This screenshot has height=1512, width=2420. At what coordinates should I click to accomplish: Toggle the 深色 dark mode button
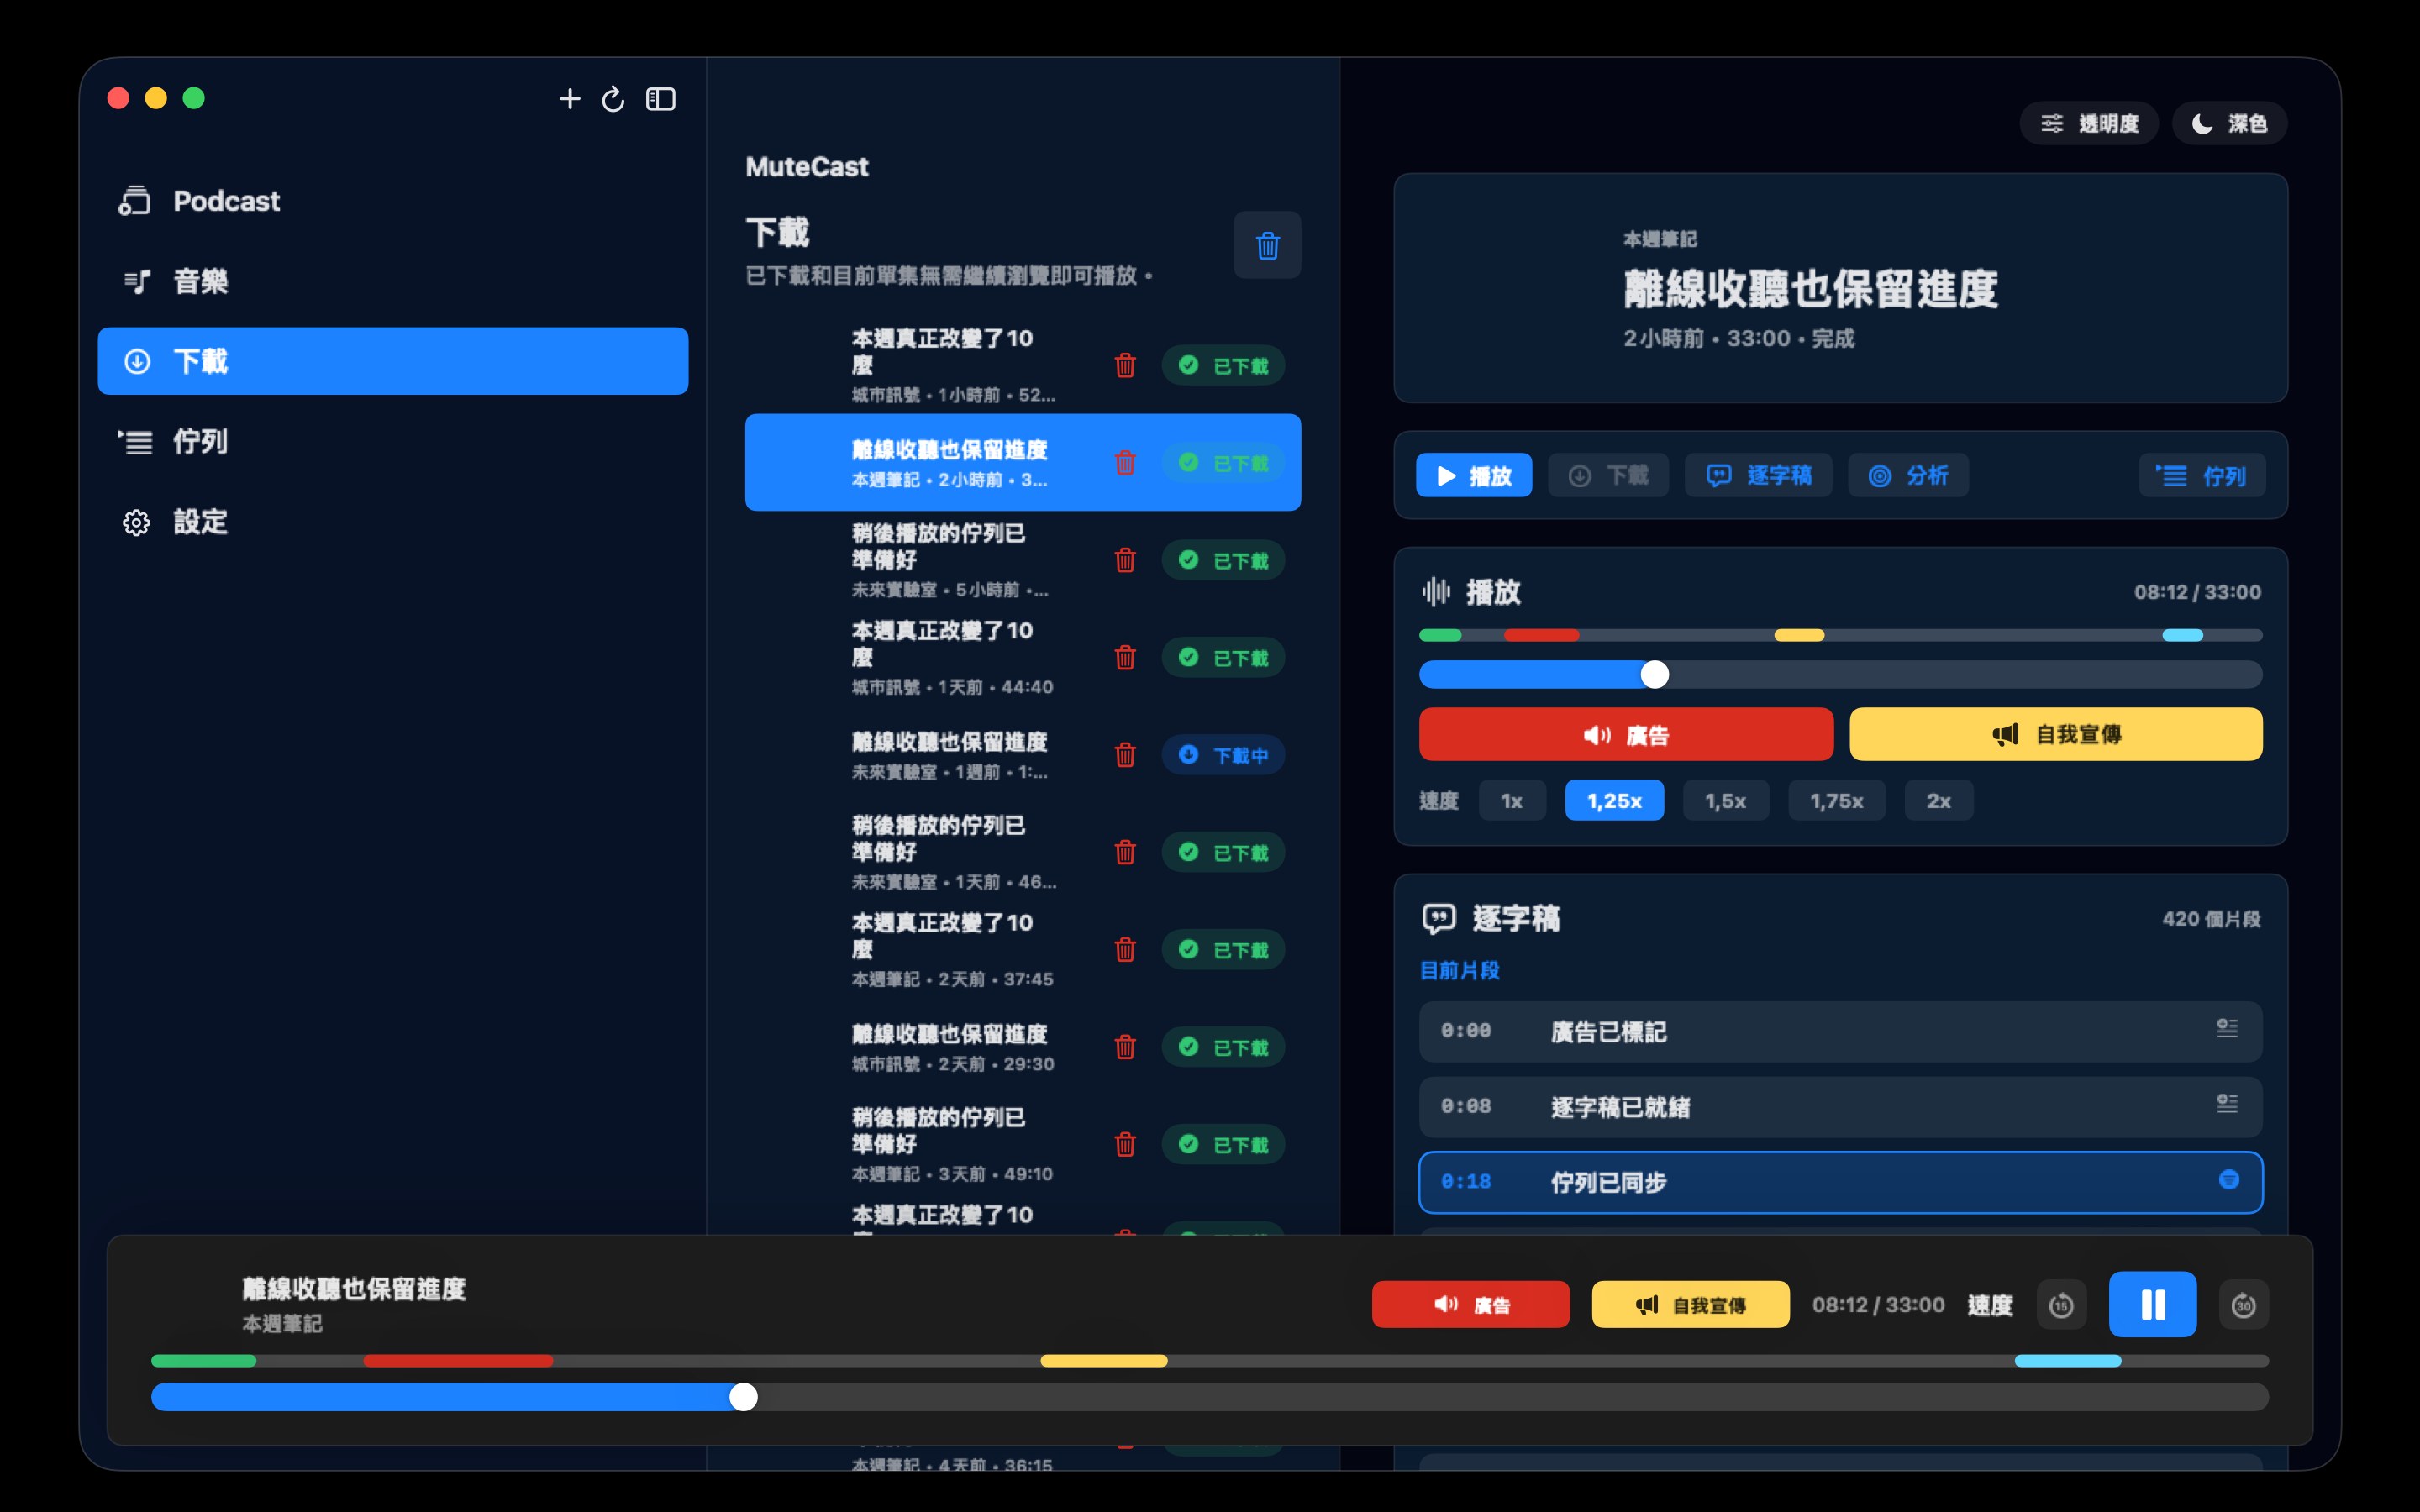[x=2229, y=124]
